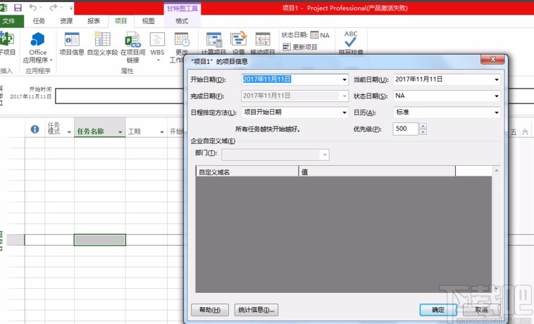Viewport: 534px width, 324px height.
Task: Open Office 应用程序 add-ins icon
Action: point(37,40)
